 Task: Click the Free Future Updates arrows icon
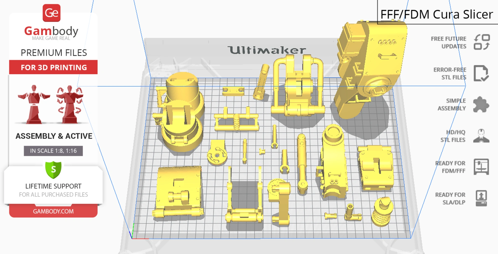(482, 42)
